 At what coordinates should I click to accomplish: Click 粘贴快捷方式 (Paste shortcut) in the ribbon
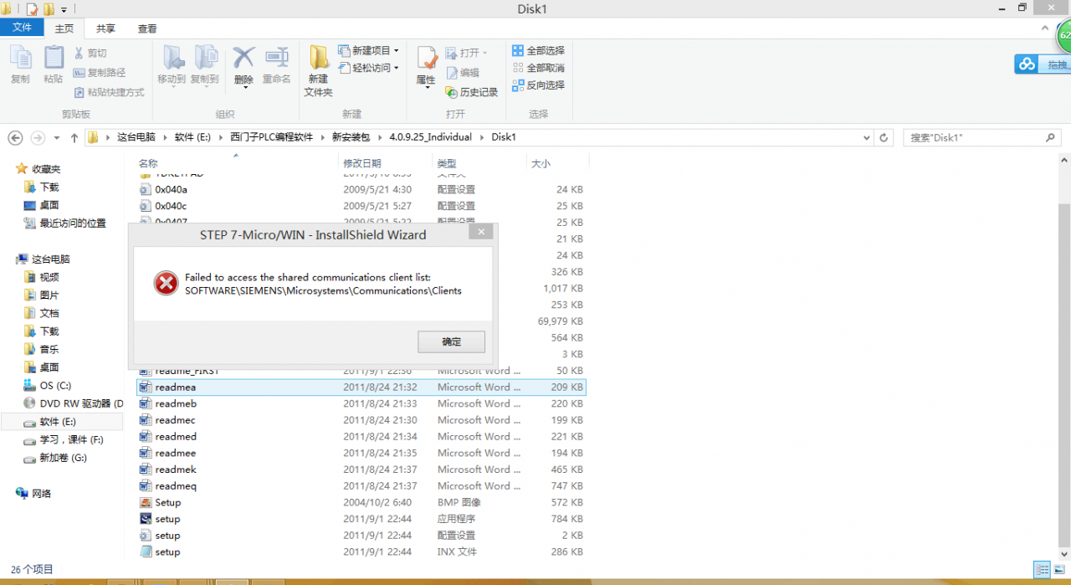109,92
